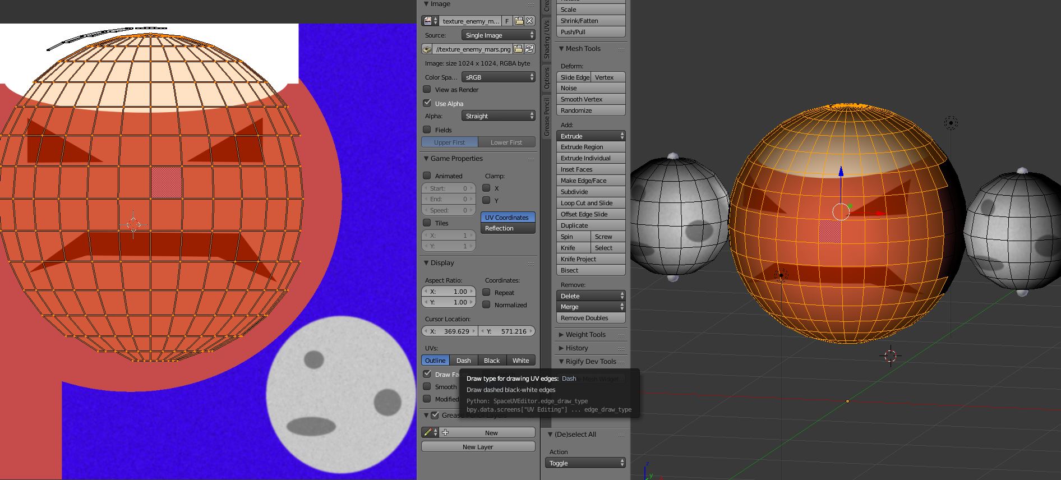Click the Aspect Ratio X value field

tap(449, 292)
